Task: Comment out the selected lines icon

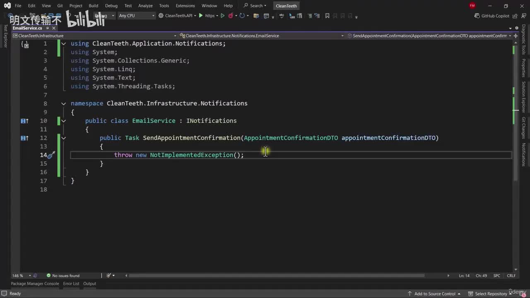Action: coord(309,16)
